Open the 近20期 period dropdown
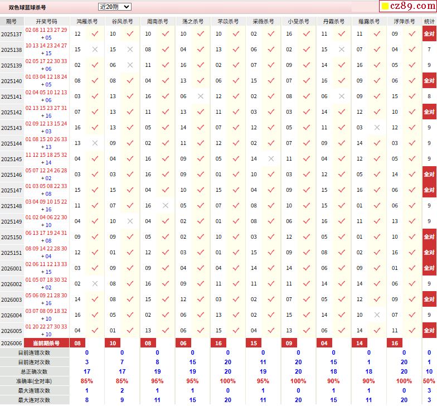 click(114, 7)
